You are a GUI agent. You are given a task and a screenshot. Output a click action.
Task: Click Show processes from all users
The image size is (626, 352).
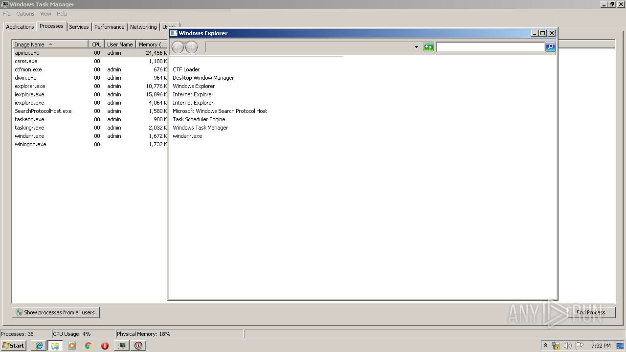point(56,312)
